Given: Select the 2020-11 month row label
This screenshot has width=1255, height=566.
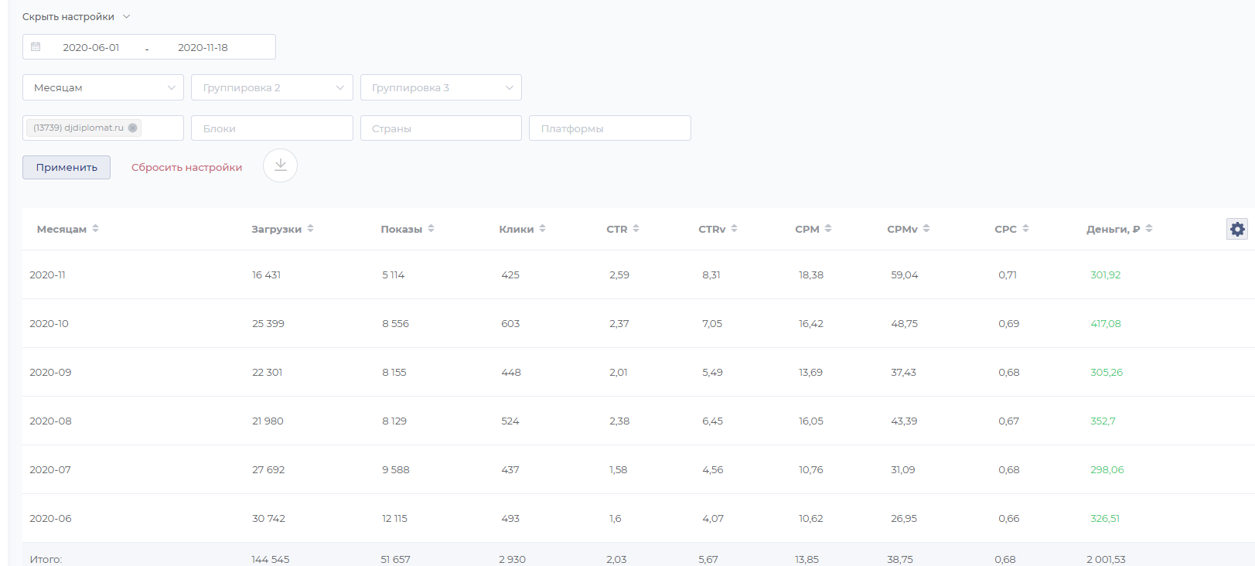Looking at the screenshot, I should (47, 275).
